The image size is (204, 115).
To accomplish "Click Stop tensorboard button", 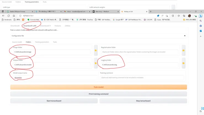I will pyautogui.click(x=143, y=101).
